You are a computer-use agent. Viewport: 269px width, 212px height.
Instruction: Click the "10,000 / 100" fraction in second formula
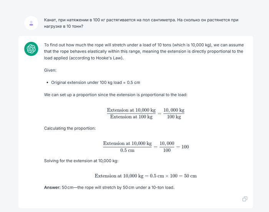point(167,147)
